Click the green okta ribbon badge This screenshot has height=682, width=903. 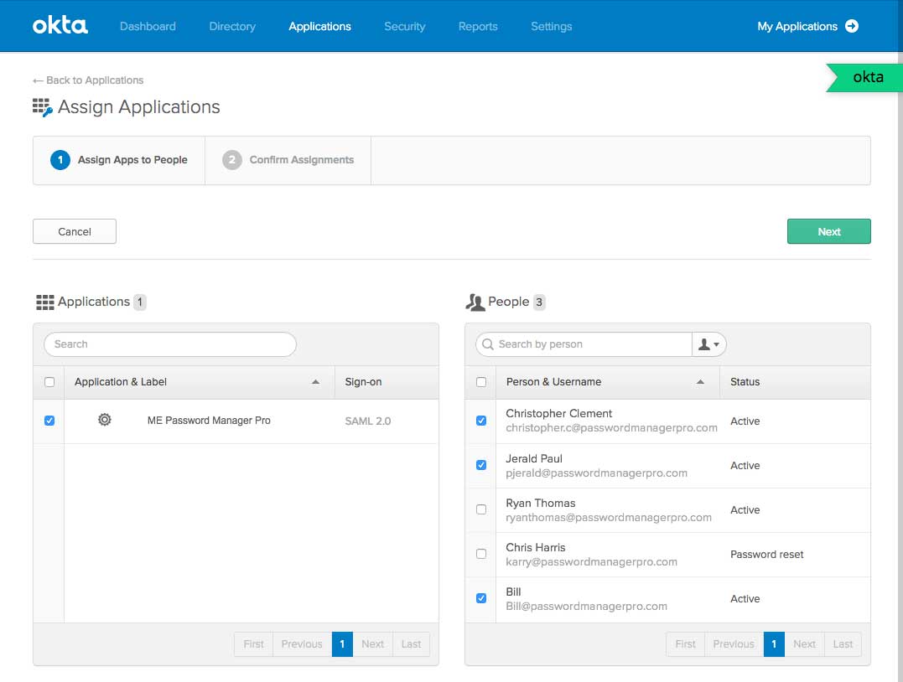point(866,77)
